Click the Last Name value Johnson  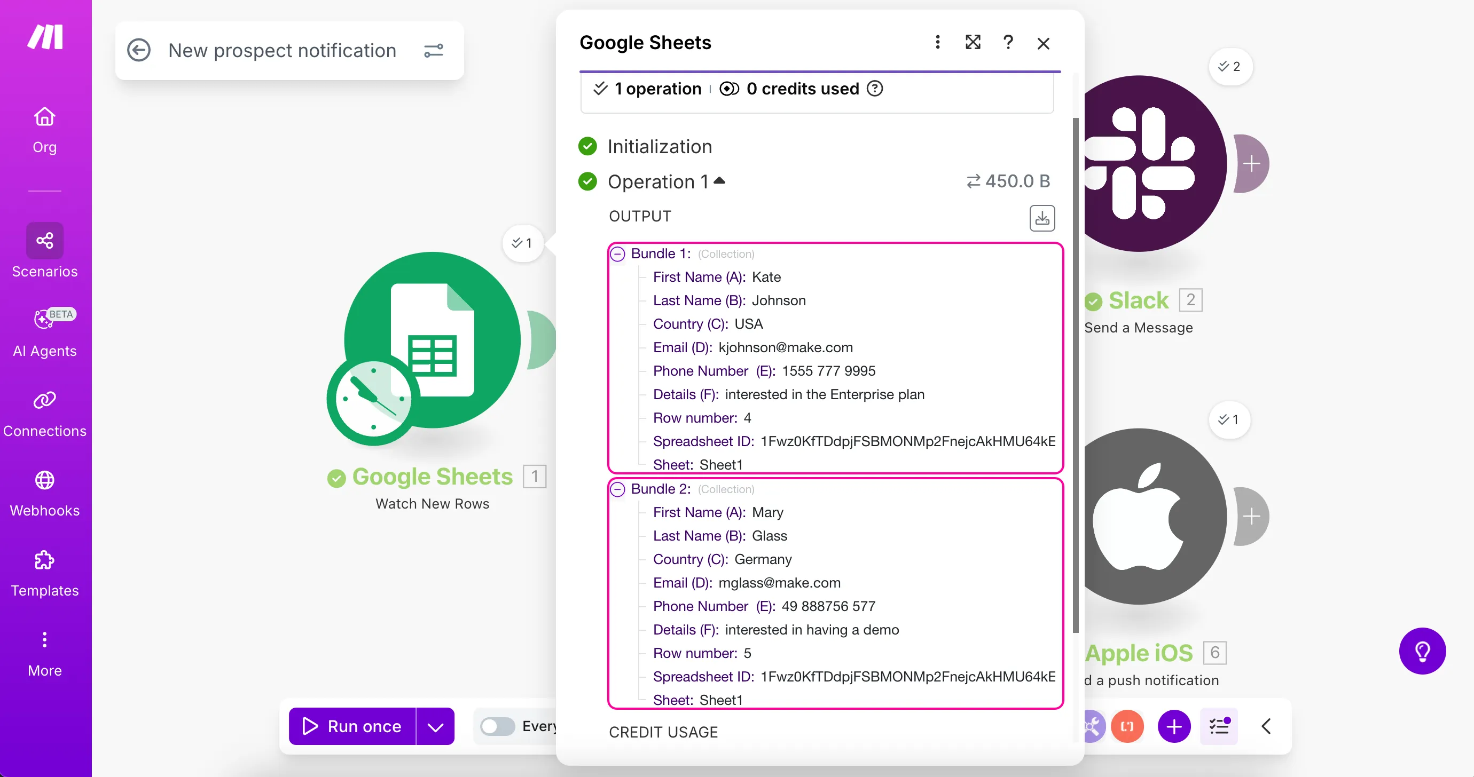(779, 300)
